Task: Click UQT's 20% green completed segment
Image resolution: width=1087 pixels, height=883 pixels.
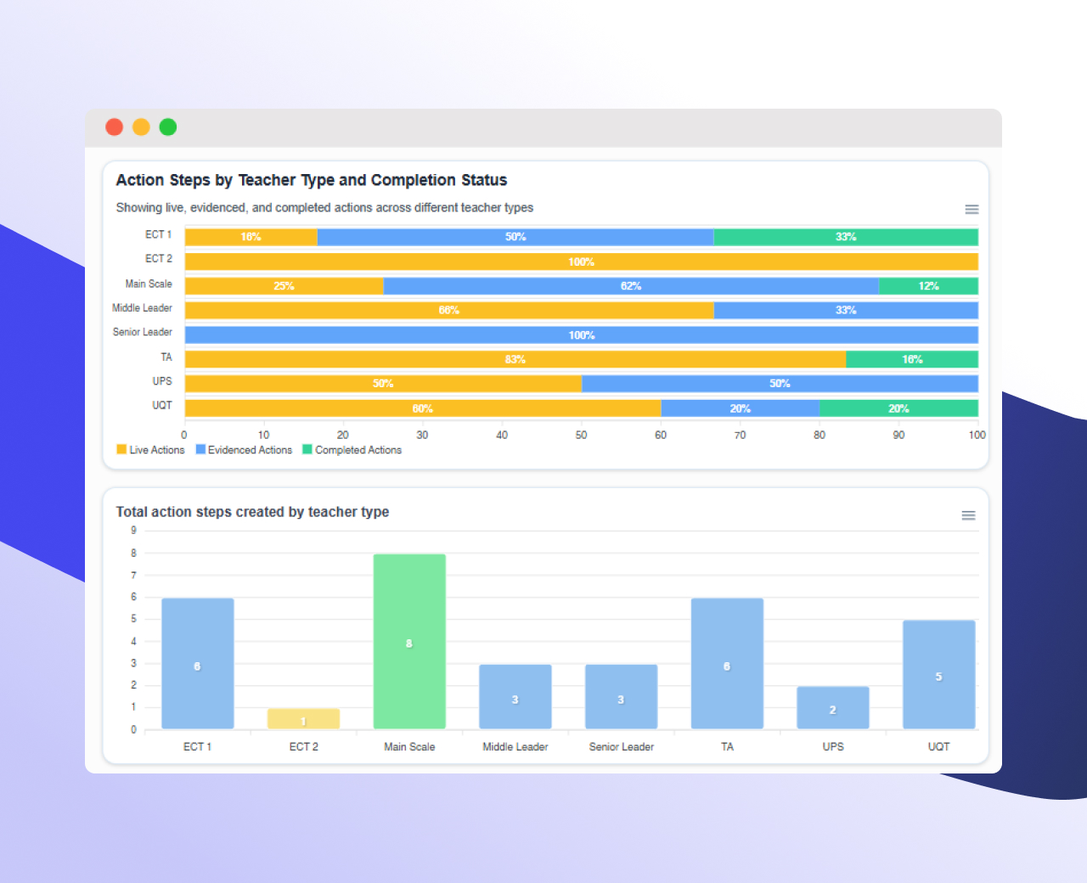Action: point(898,408)
